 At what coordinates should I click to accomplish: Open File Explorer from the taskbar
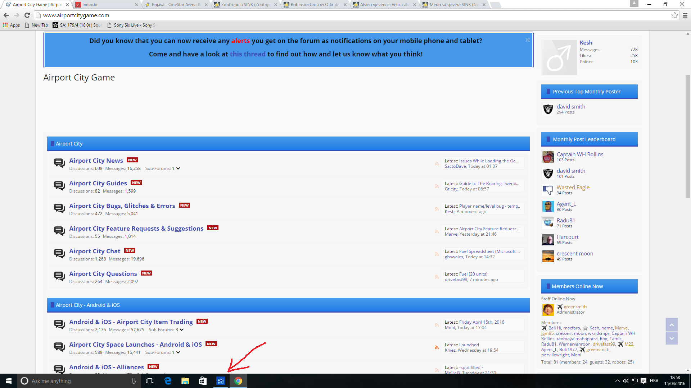[185, 381]
